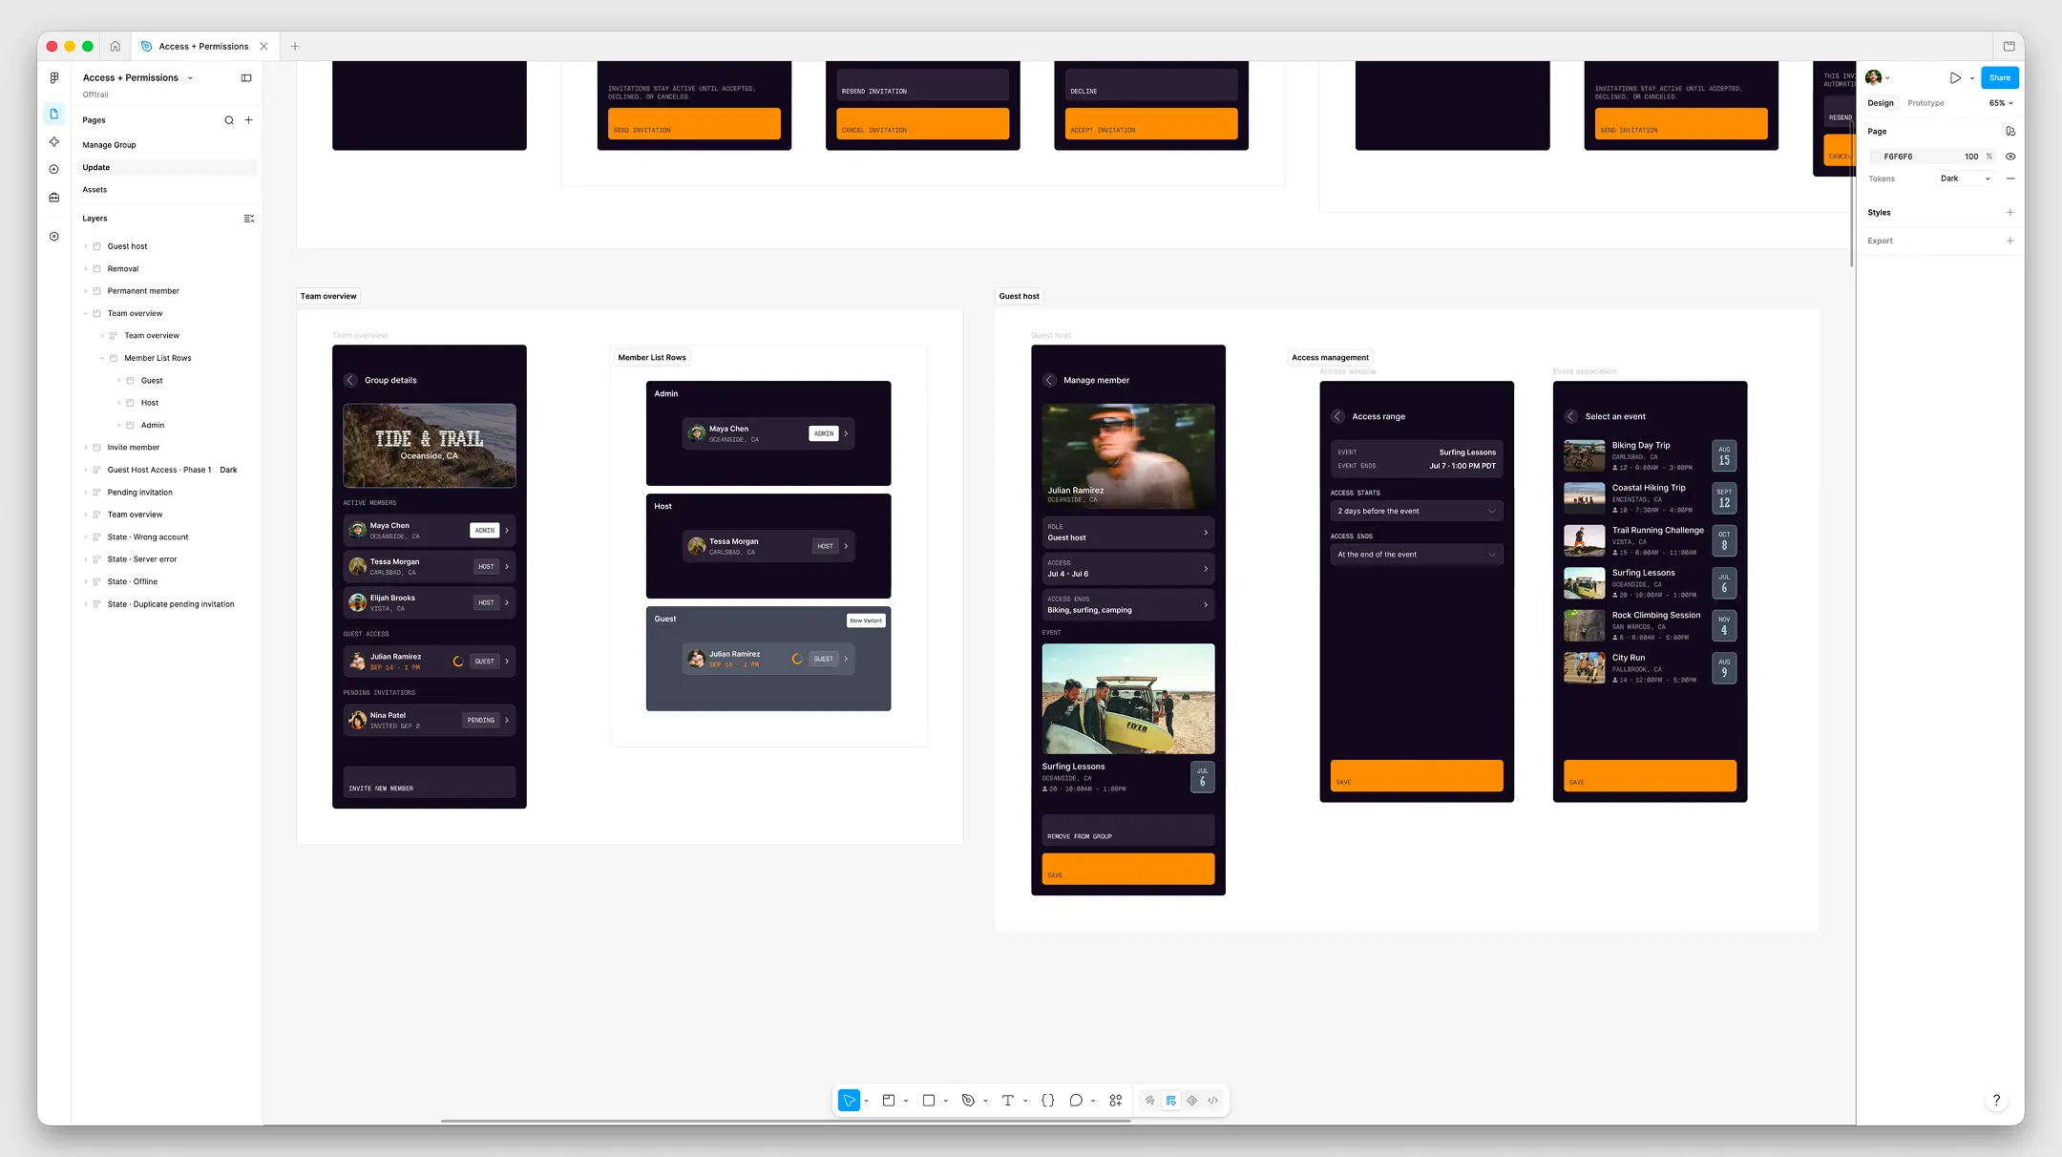Open the Tokens Dark mode dropdown

(x=1966, y=179)
